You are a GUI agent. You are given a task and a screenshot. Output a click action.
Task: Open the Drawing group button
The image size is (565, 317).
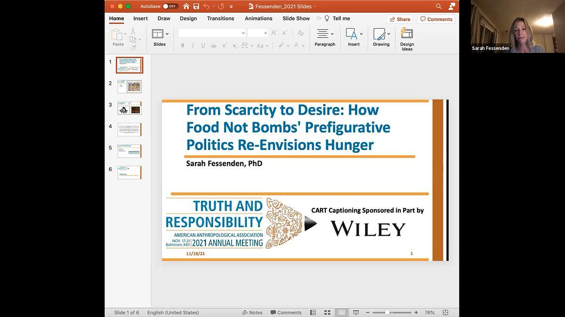pyautogui.click(x=381, y=38)
